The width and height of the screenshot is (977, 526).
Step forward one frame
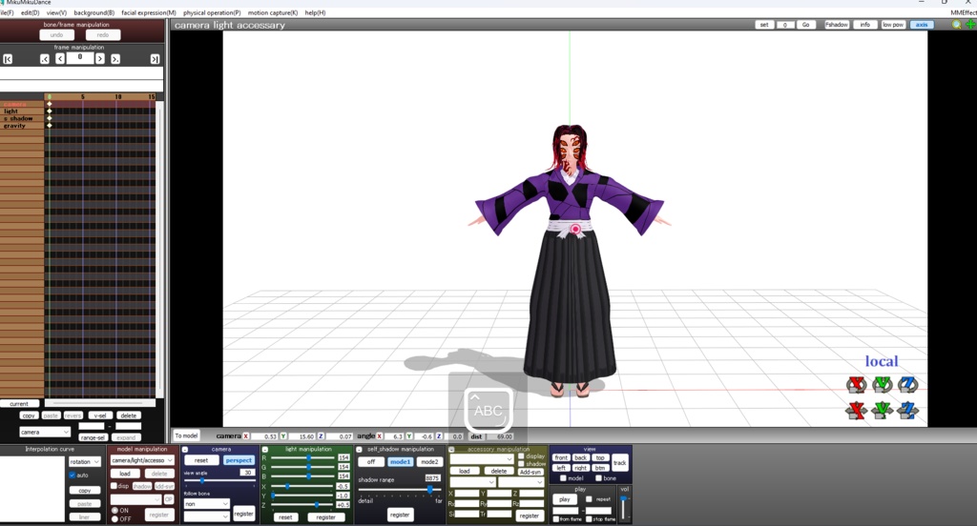99,58
